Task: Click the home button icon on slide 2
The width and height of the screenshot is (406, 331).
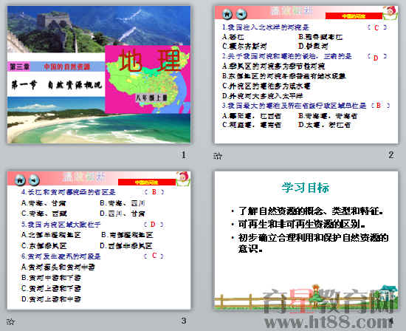Action: (x=227, y=14)
